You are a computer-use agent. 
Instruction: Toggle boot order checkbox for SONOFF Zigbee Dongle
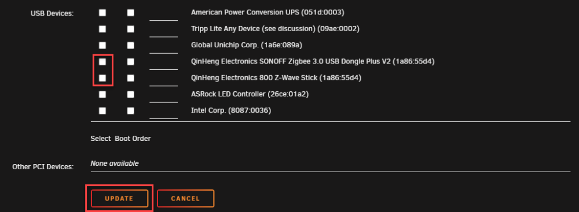point(131,62)
